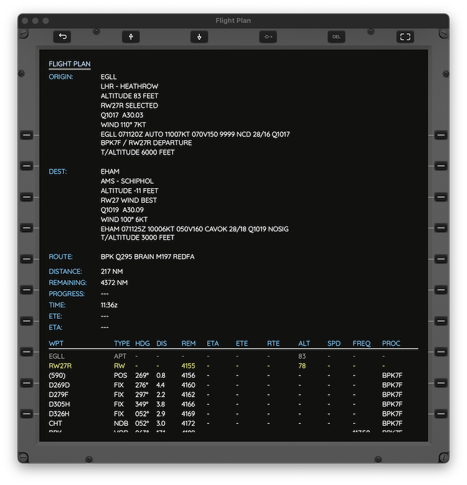Select the EGLL airport waypoint row
The height and width of the screenshot is (485, 467).
57,356
